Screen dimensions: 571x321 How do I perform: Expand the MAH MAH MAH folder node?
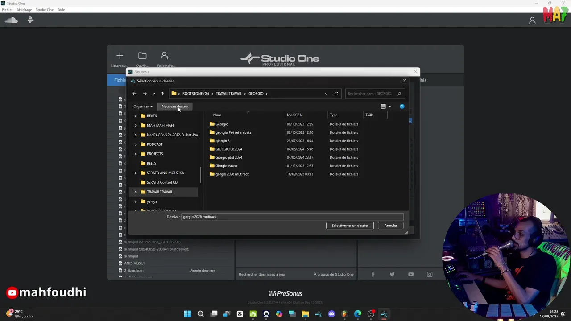pyautogui.click(x=136, y=125)
